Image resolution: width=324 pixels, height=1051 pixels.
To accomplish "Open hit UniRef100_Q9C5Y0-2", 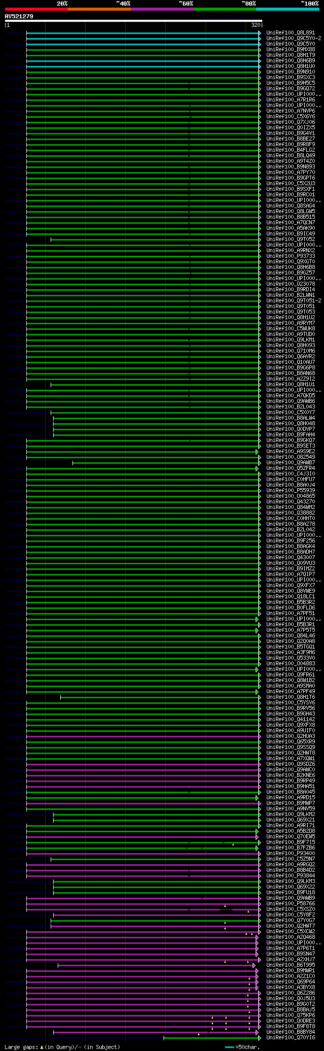I will (x=294, y=39).
